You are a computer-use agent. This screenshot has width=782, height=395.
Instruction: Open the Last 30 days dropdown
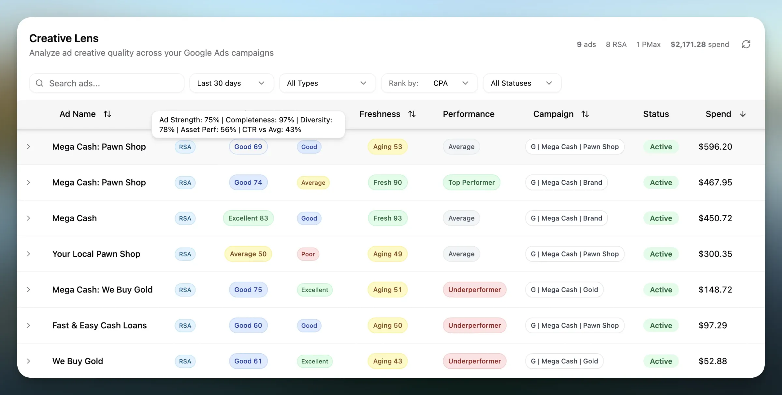point(231,83)
